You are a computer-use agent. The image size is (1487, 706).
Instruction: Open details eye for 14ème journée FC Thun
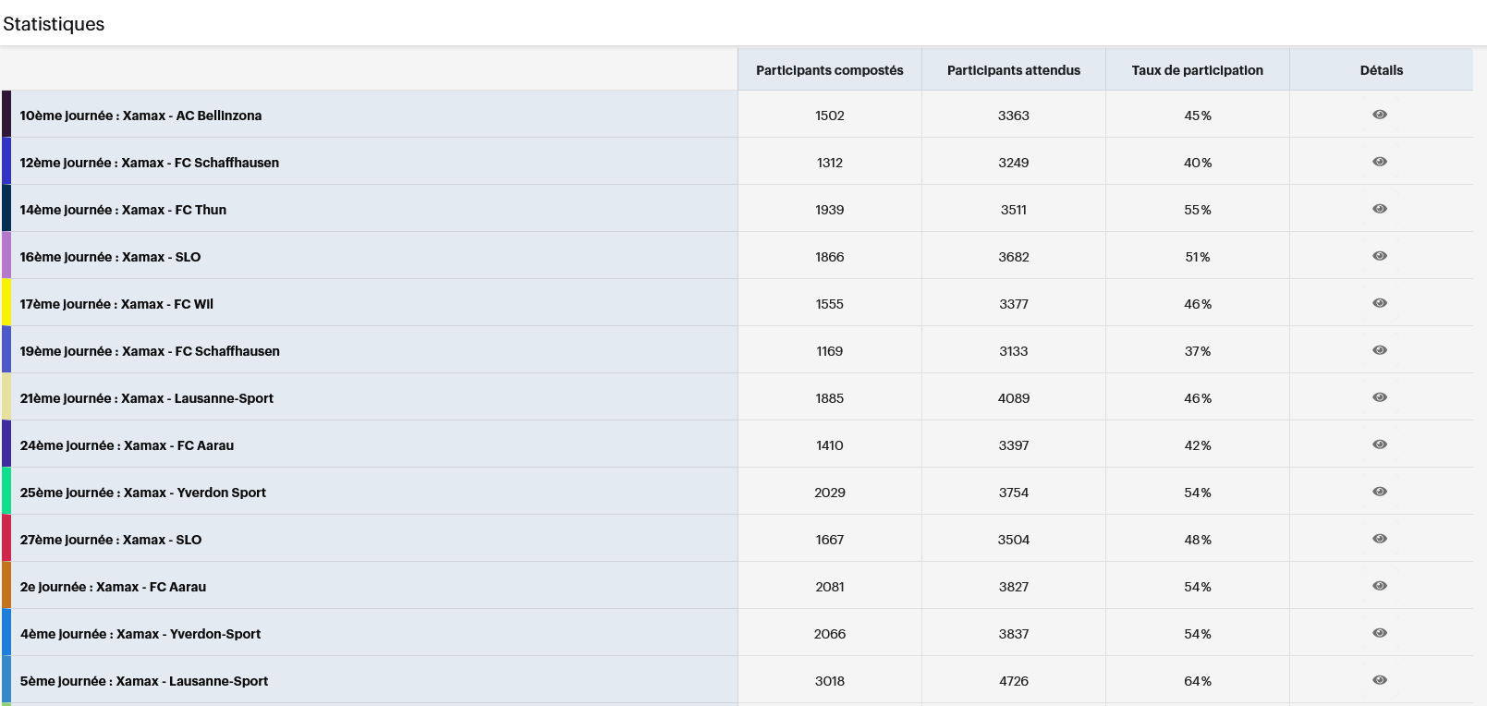[x=1380, y=209]
